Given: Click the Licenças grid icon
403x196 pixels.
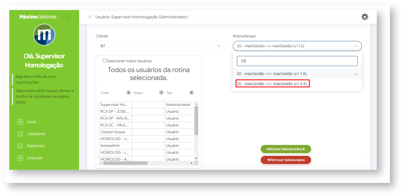Looking at the screenshot, I should click(x=20, y=158).
